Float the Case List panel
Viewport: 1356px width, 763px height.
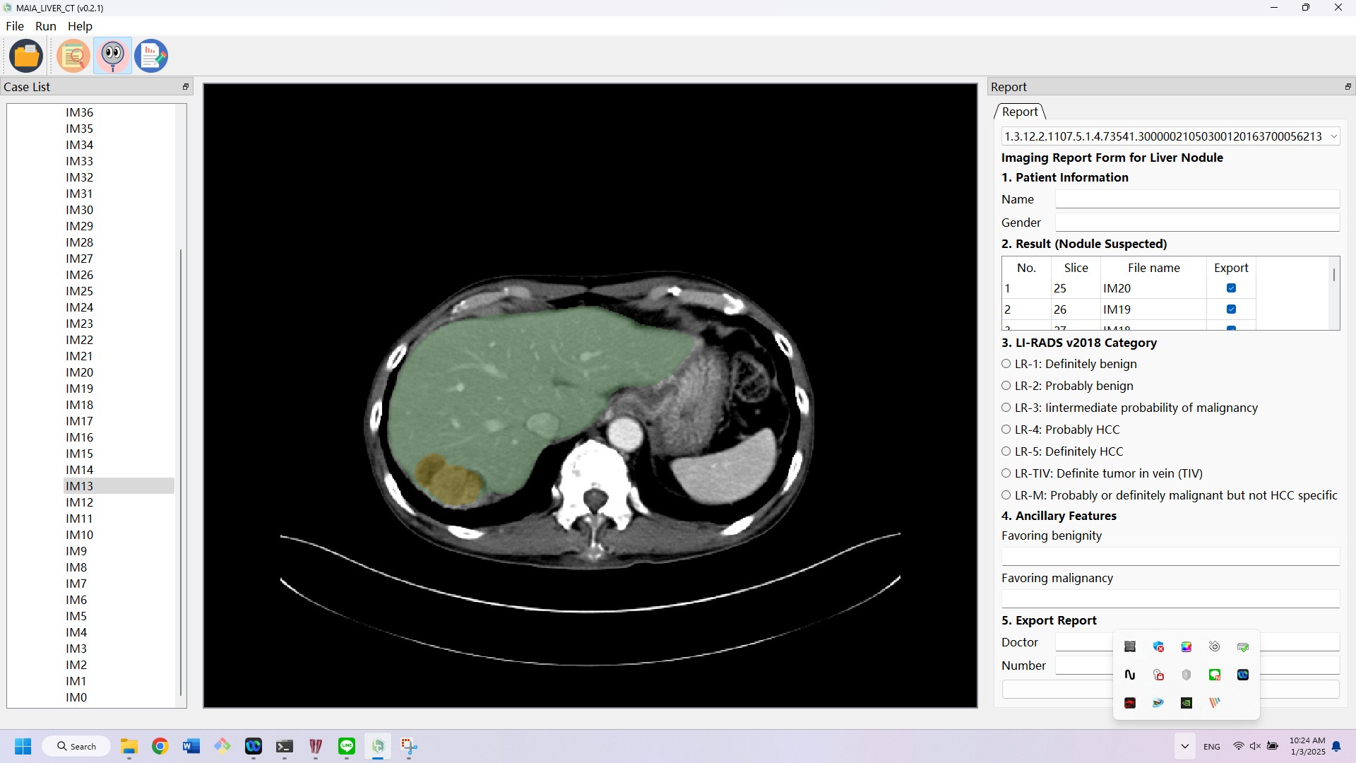tap(186, 87)
